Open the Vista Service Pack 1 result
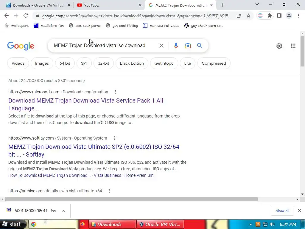305x229 pixels. (85, 104)
